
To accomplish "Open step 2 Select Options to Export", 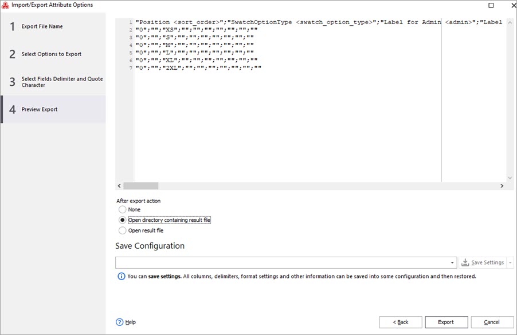I will coord(53,54).
